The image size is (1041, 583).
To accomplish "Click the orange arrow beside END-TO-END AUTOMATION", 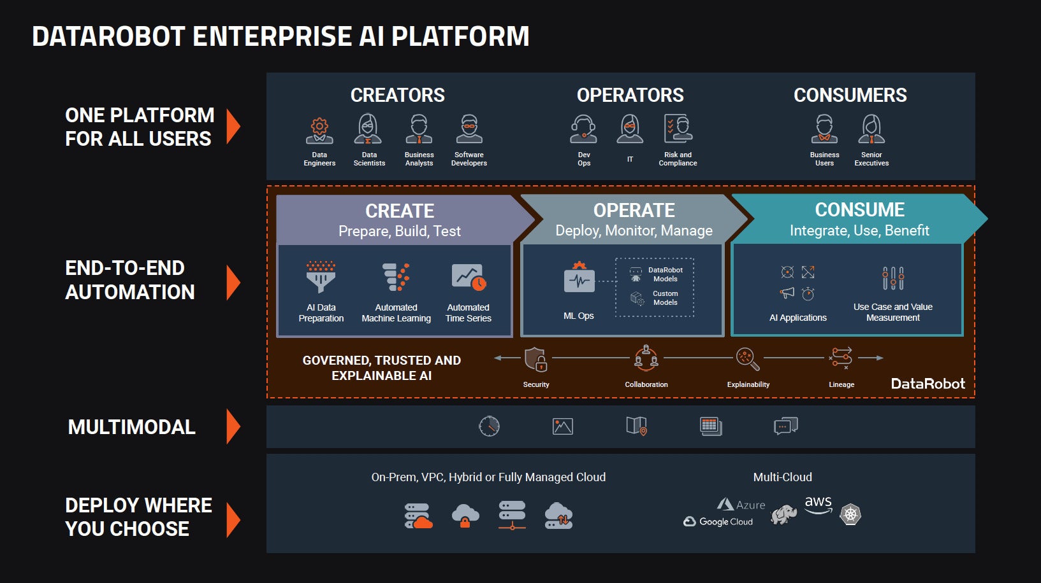I will click(x=233, y=283).
